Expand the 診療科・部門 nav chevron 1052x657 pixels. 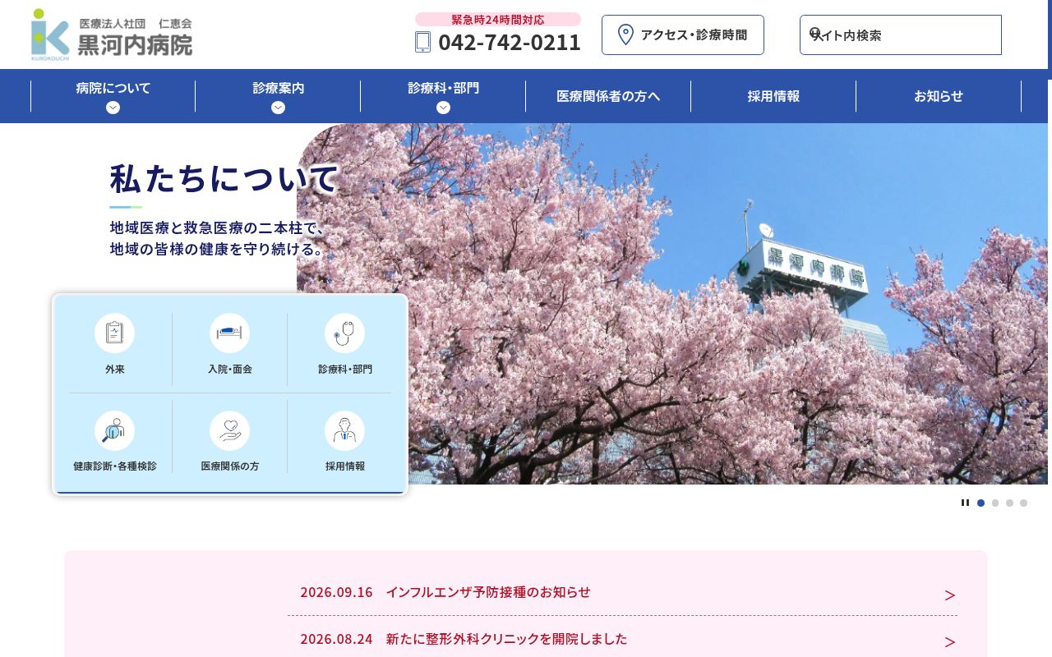(x=443, y=108)
